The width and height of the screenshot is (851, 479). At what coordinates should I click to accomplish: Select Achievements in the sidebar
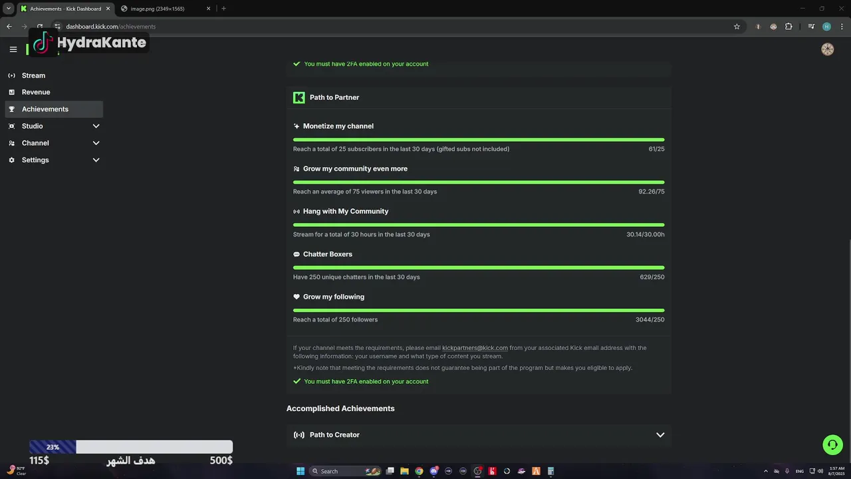pyautogui.click(x=54, y=109)
